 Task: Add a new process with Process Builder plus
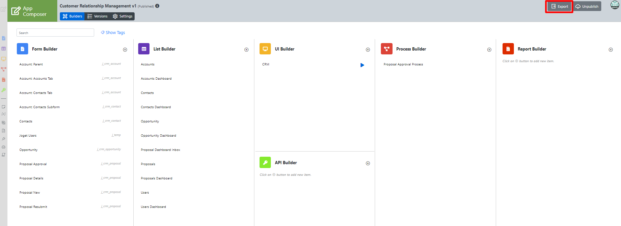(489, 50)
